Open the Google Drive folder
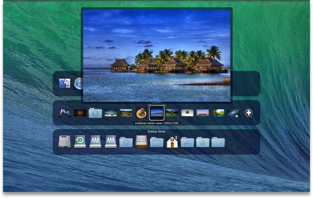Image resolution: width=313 pixels, height=198 pixels. pos(203,142)
